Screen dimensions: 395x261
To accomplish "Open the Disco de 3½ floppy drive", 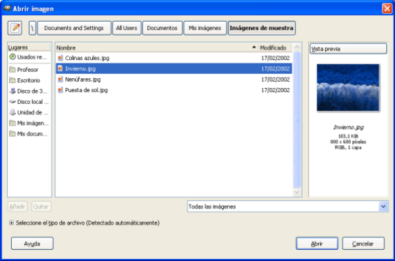I will [29, 91].
